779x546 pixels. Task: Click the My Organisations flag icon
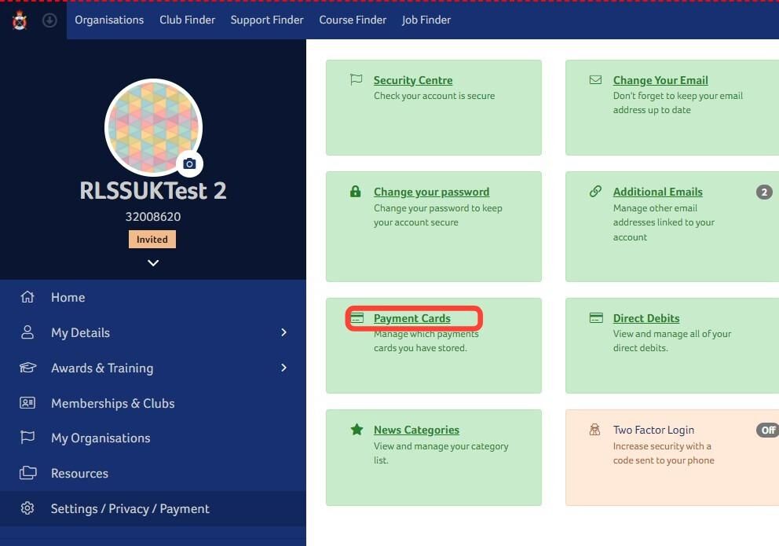tap(27, 438)
